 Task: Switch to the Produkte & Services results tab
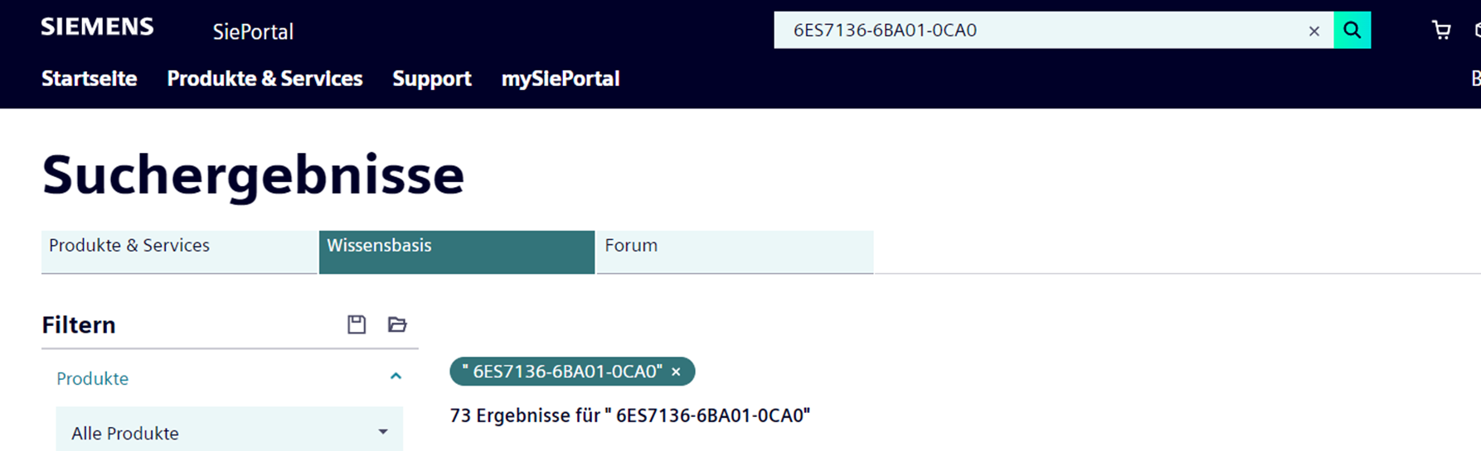point(179,252)
